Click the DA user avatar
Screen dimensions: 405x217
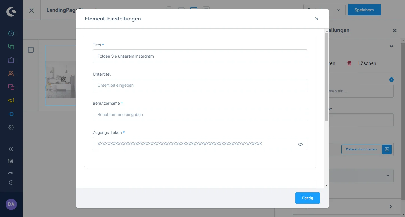(x=11, y=204)
